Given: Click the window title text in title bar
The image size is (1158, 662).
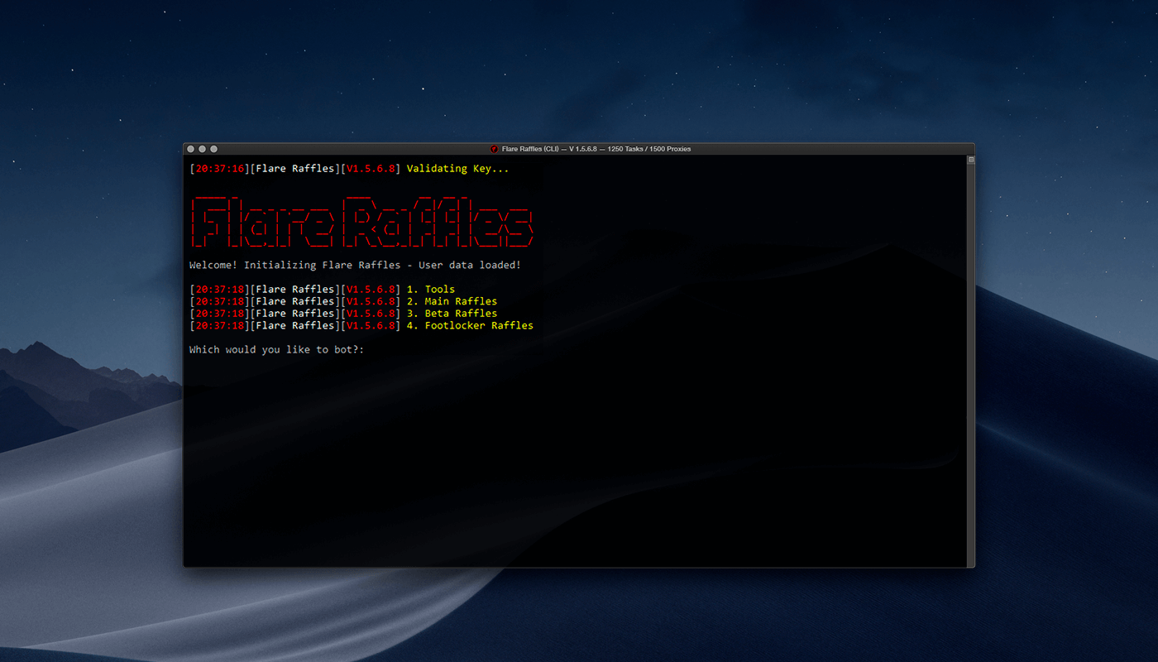Looking at the screenshot, I should (596, 149).
